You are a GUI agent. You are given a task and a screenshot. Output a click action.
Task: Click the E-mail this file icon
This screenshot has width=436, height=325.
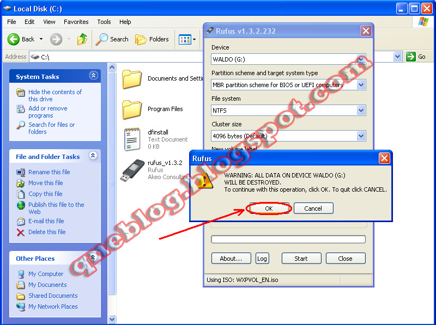click(21, 222)
